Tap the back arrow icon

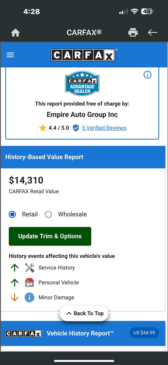[x=153, y=32]
